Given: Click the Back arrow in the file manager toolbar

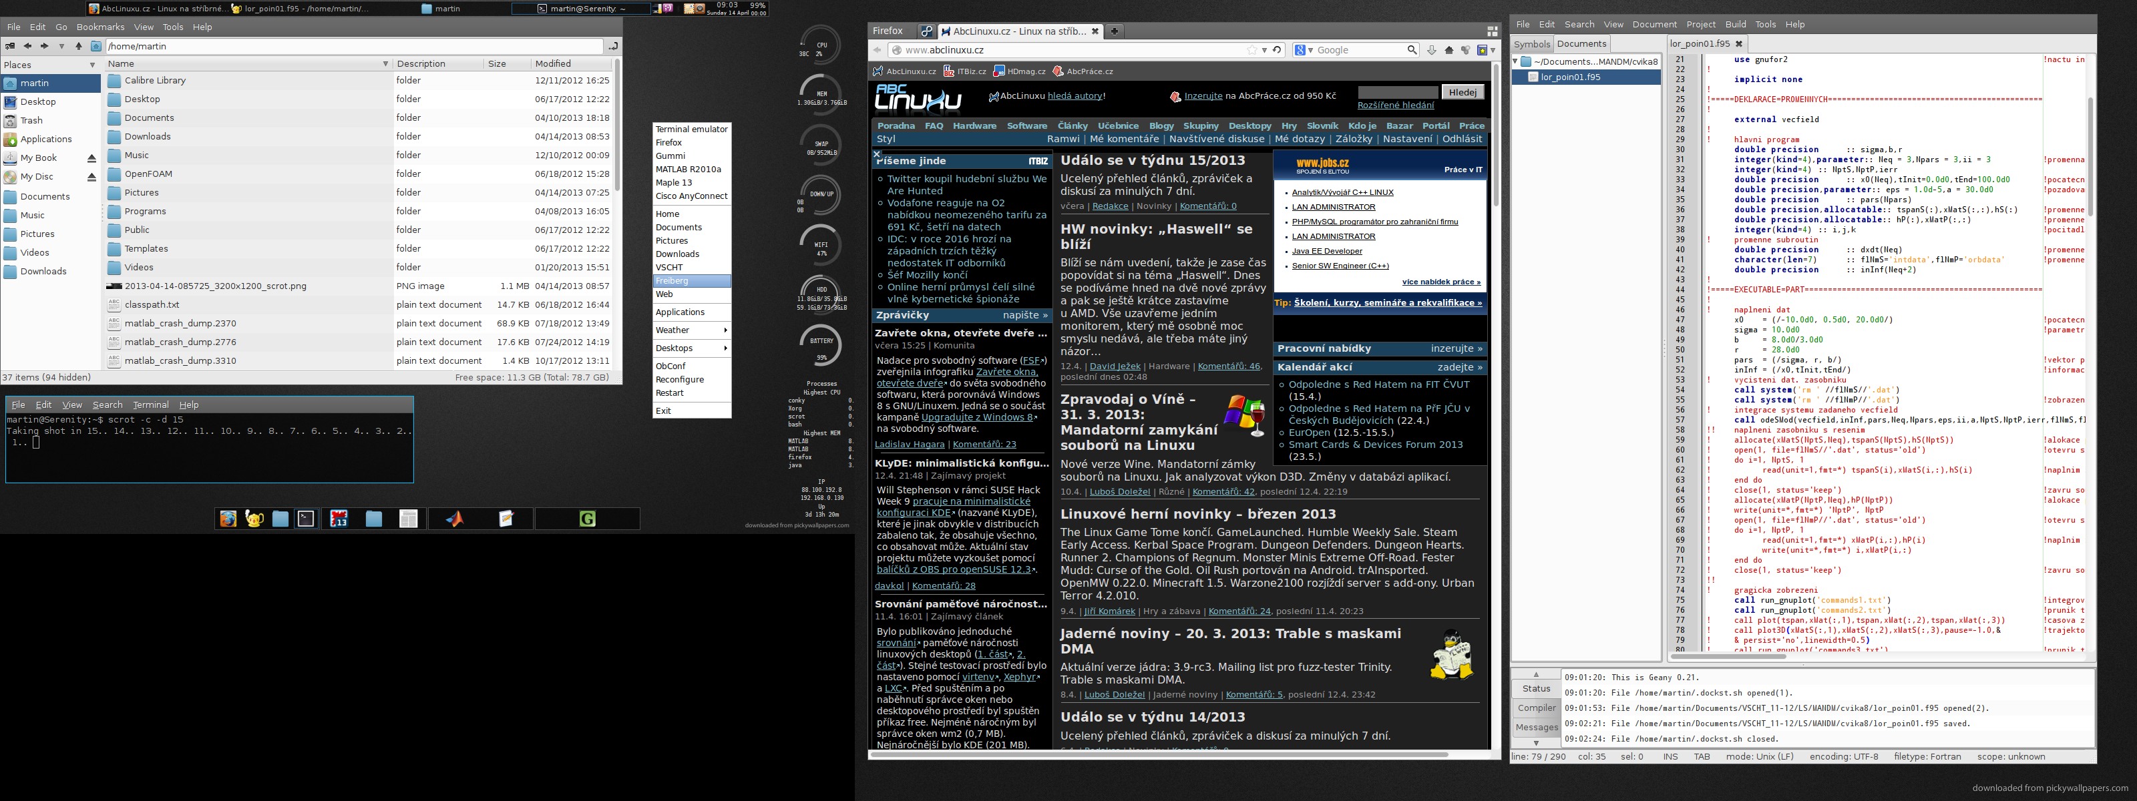Looking at the screenshot, I should [27, 47].
